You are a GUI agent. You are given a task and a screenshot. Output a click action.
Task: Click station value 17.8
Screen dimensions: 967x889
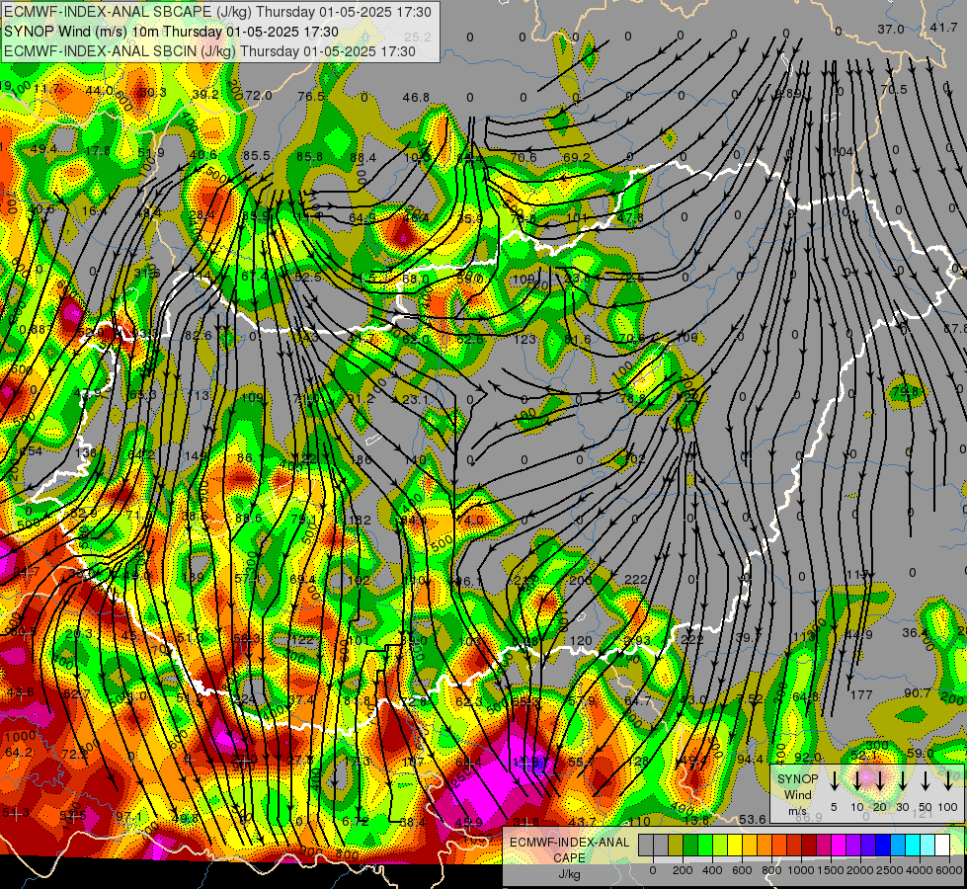click(98, 151)
